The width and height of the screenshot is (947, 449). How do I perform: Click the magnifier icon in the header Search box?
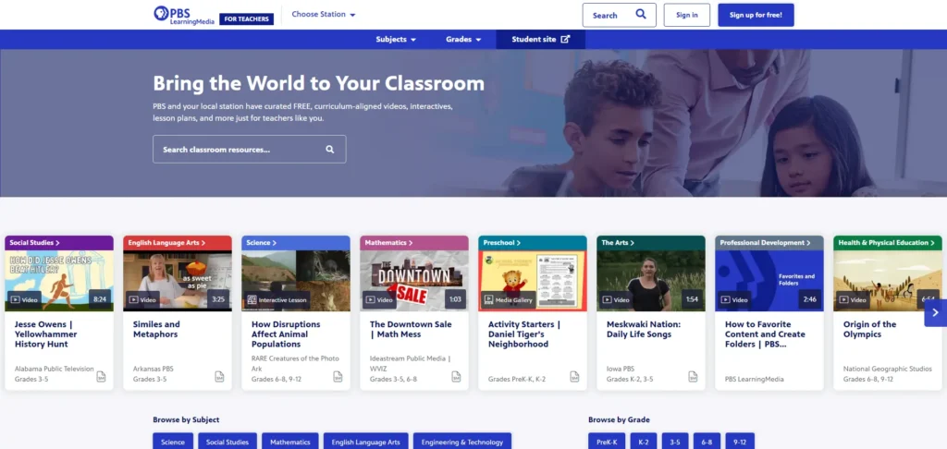point(641,15)
